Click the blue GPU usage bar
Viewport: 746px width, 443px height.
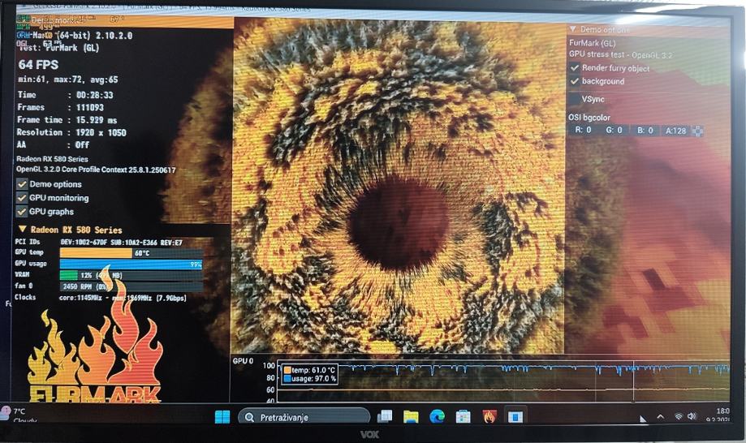[132, 265]
